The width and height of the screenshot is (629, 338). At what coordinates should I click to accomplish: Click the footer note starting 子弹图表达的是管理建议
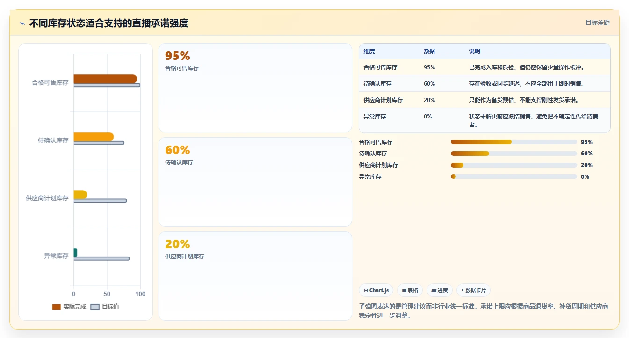click(484, 311)
